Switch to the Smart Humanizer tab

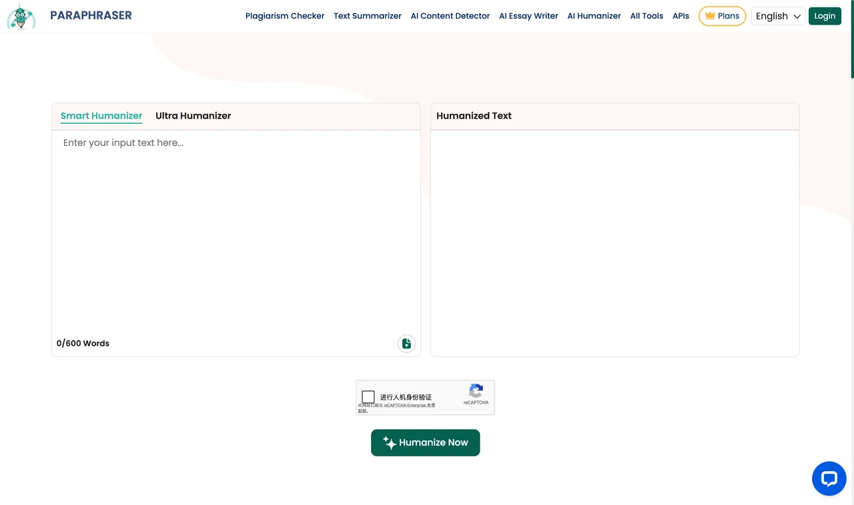point(101,116)
